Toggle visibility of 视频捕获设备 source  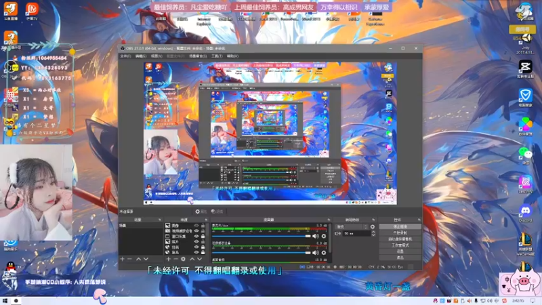pyautogui.click(x=196, y=231)
